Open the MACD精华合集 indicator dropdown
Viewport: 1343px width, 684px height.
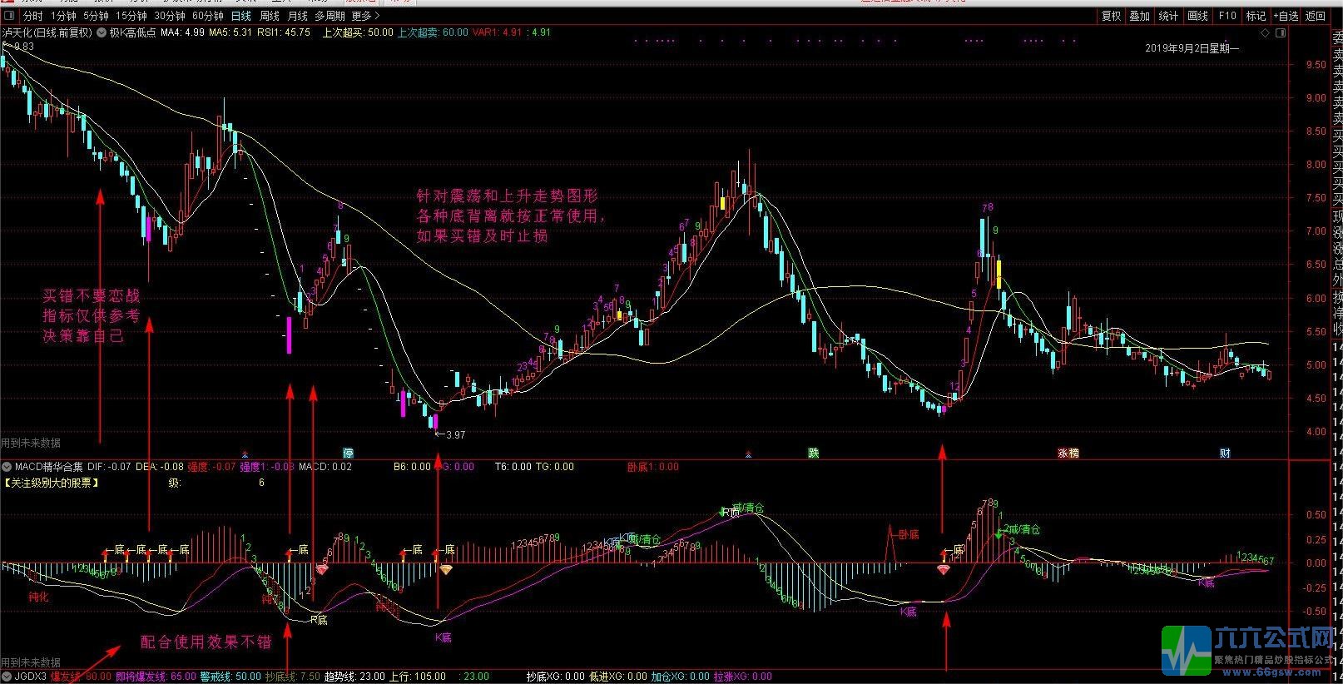7,467
